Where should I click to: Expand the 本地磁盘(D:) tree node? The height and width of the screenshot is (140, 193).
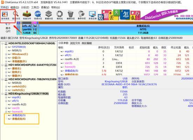(x=6, y=61)
